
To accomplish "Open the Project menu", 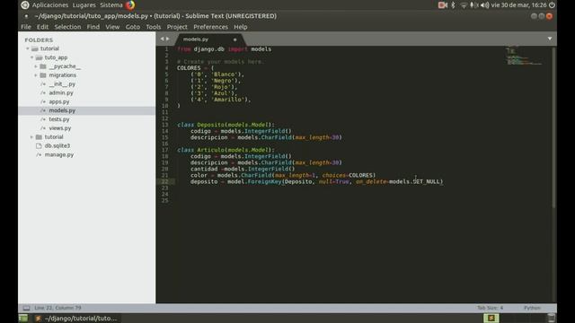I will 177,27.
